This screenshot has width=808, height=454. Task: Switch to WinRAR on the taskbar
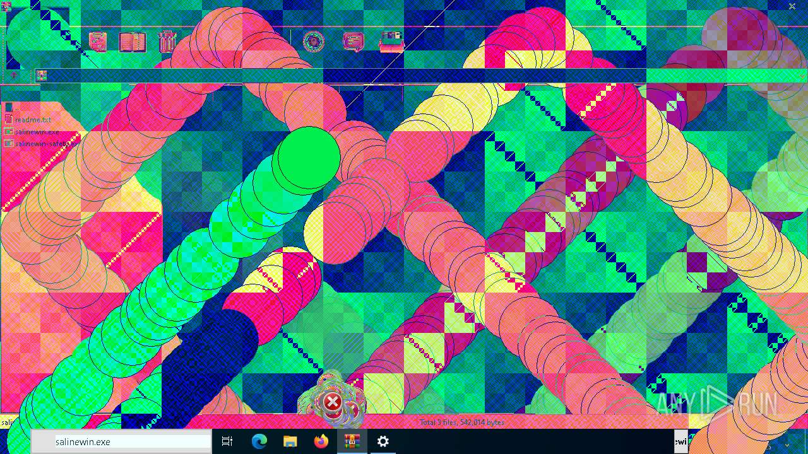352,441
